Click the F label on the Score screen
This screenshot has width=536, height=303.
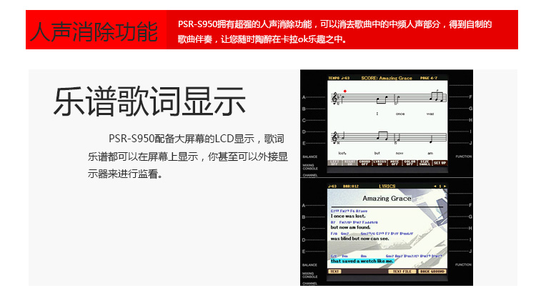470,97
